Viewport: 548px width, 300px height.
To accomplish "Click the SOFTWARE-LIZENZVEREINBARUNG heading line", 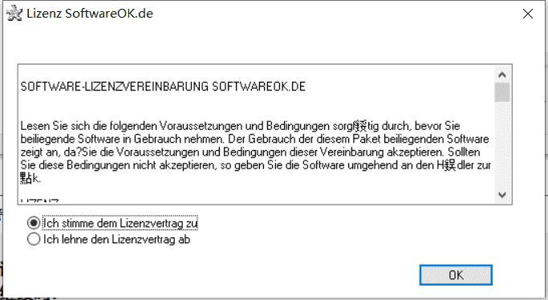I will click(163, 87).
